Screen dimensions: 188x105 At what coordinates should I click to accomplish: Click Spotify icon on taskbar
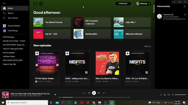[112, 102]
